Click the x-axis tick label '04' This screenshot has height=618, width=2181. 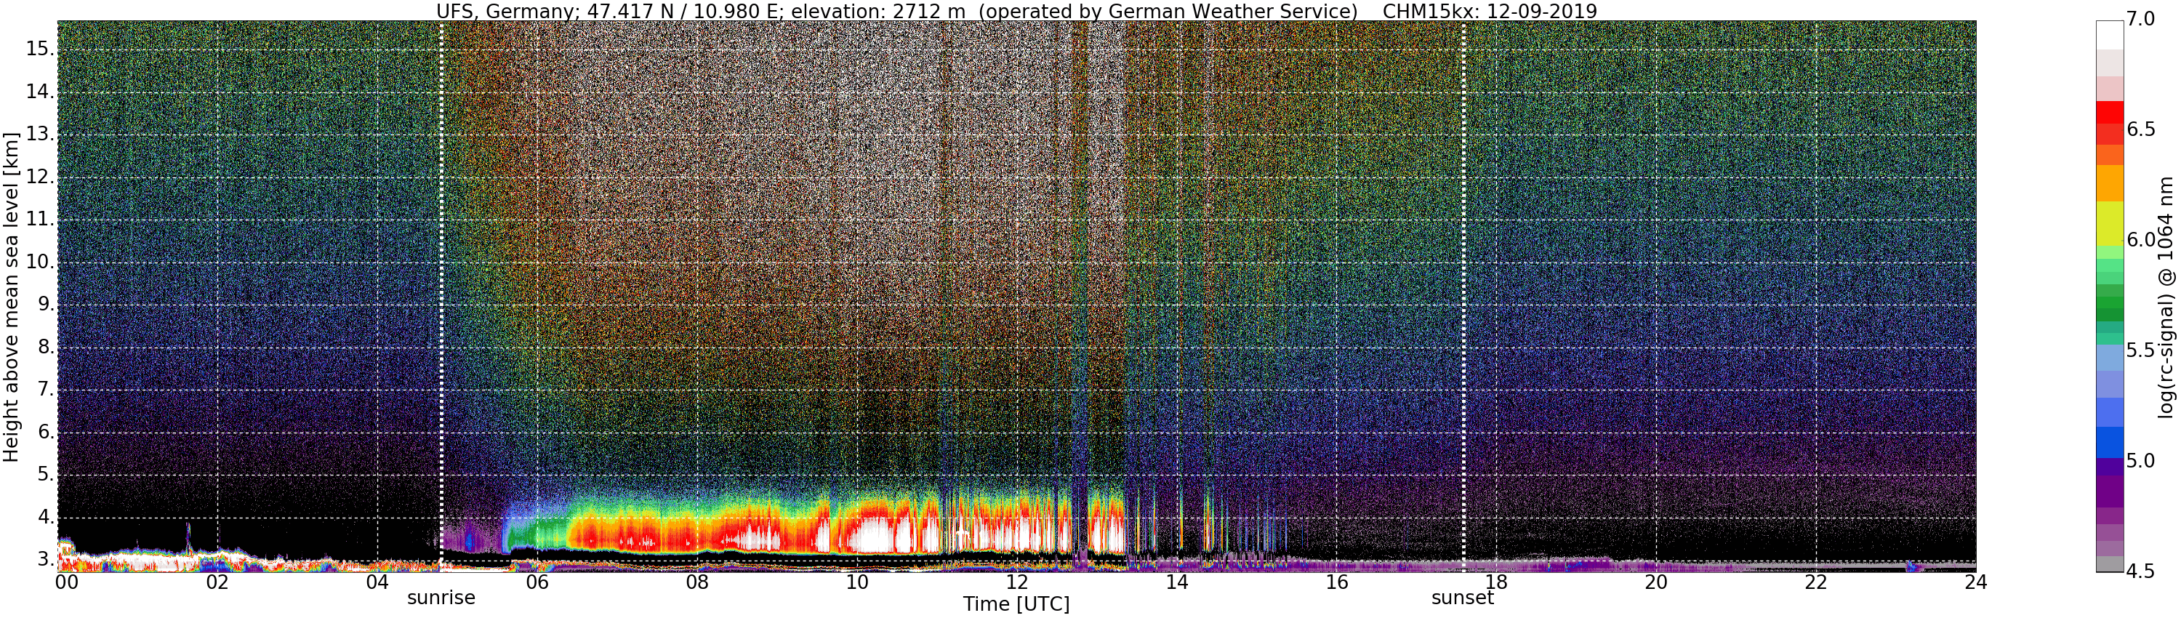click(x=377, y=582)
